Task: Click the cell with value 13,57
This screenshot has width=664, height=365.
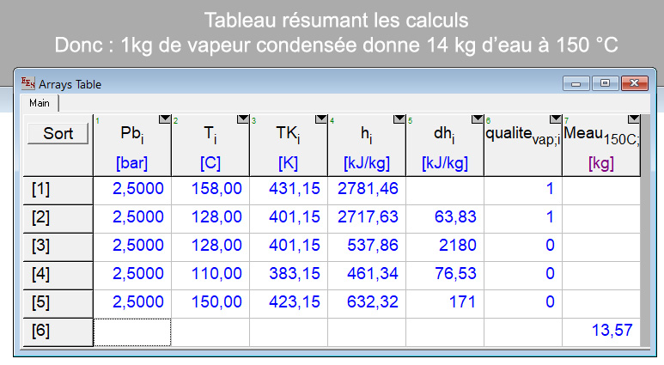Action: click(x=601, y=332)
